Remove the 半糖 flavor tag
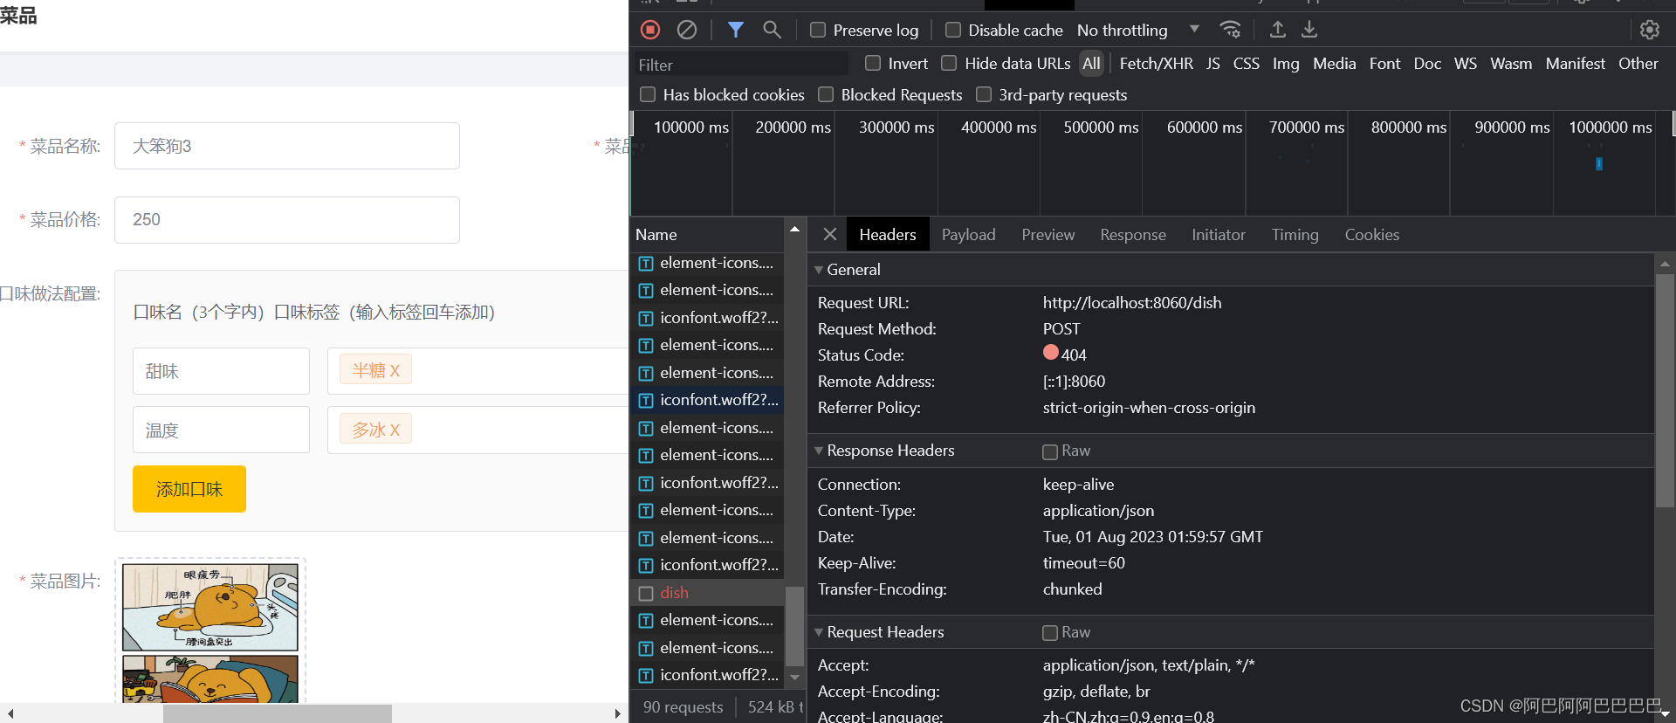1676x723 pixels. [x=395, y=370]
